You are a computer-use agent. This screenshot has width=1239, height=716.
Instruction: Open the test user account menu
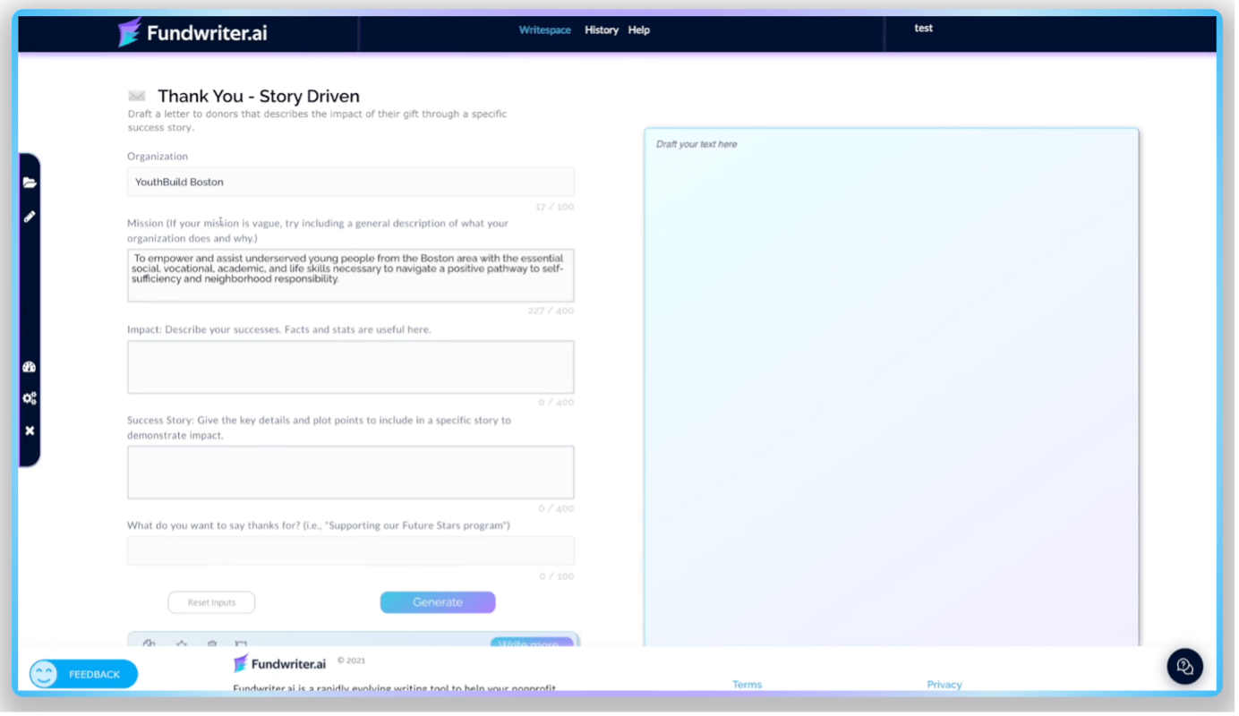(x=926, y=29)
